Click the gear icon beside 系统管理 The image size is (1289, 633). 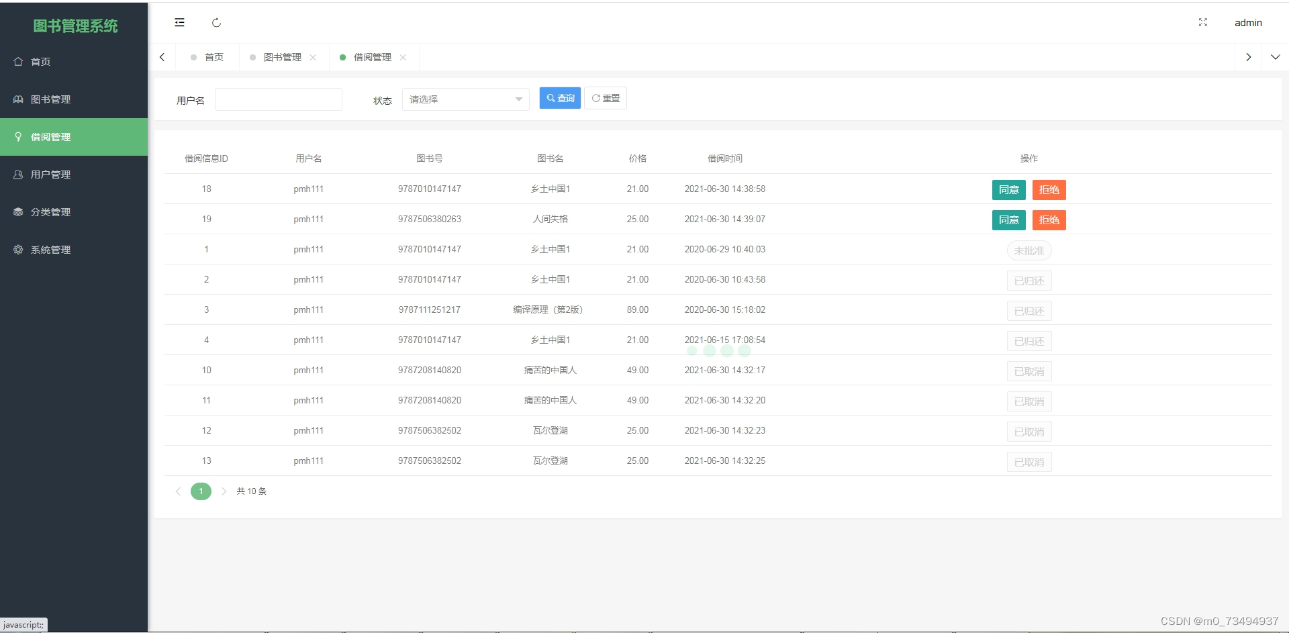click(18, 249)
